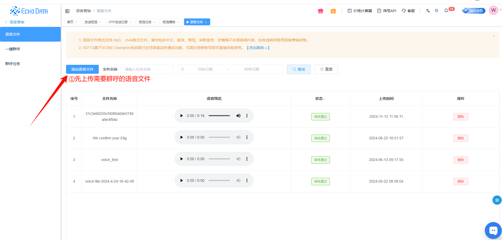Delete the voice-file-2024-4-24-16-42-49 row

[461, 181]
